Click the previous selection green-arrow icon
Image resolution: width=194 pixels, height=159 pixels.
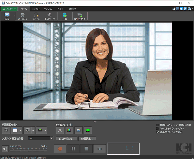click(x=40, y=130)
